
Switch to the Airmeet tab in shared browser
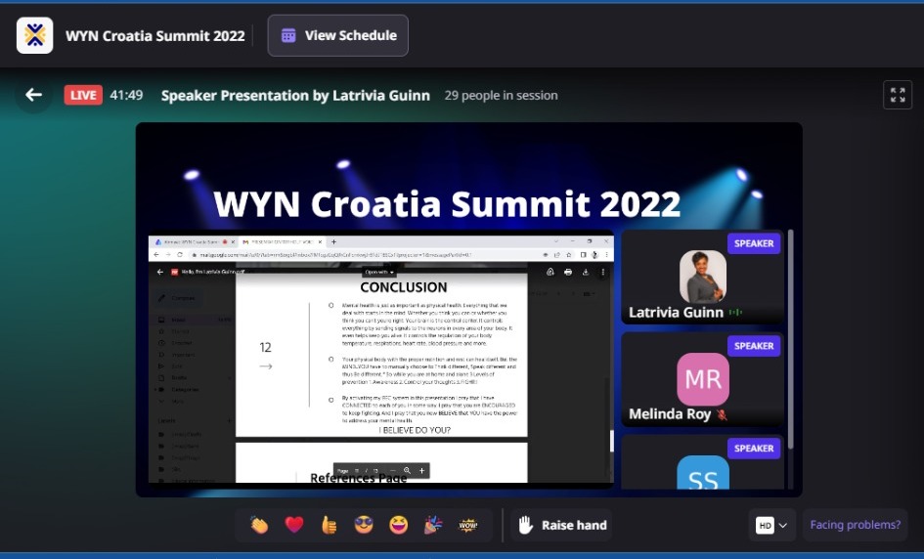pos(192,241)
